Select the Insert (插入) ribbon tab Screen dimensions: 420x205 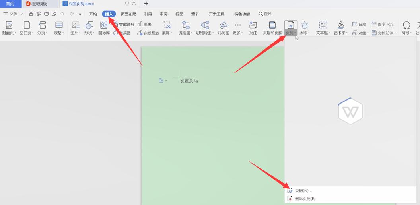click(x=109, y=14)
